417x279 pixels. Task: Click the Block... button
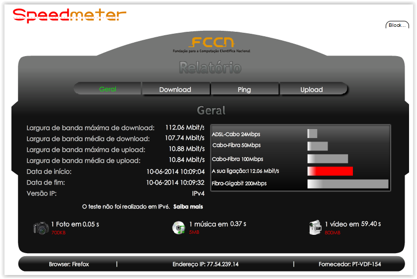397,25
